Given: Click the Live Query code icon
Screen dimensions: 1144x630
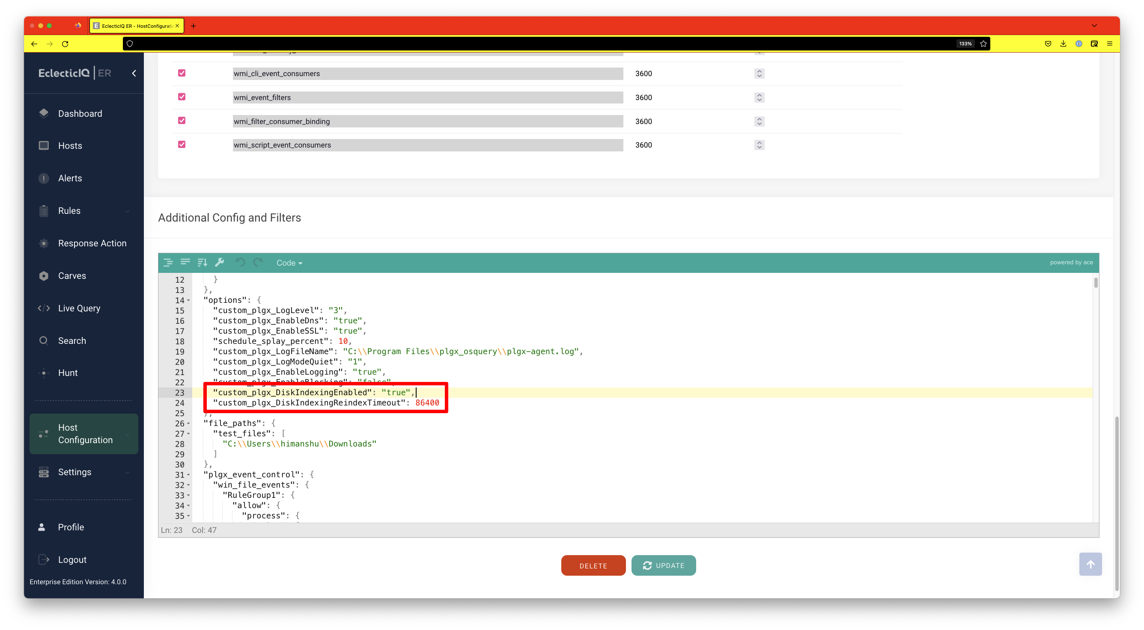Looking at the screenshot, I should tap(44, 308).
